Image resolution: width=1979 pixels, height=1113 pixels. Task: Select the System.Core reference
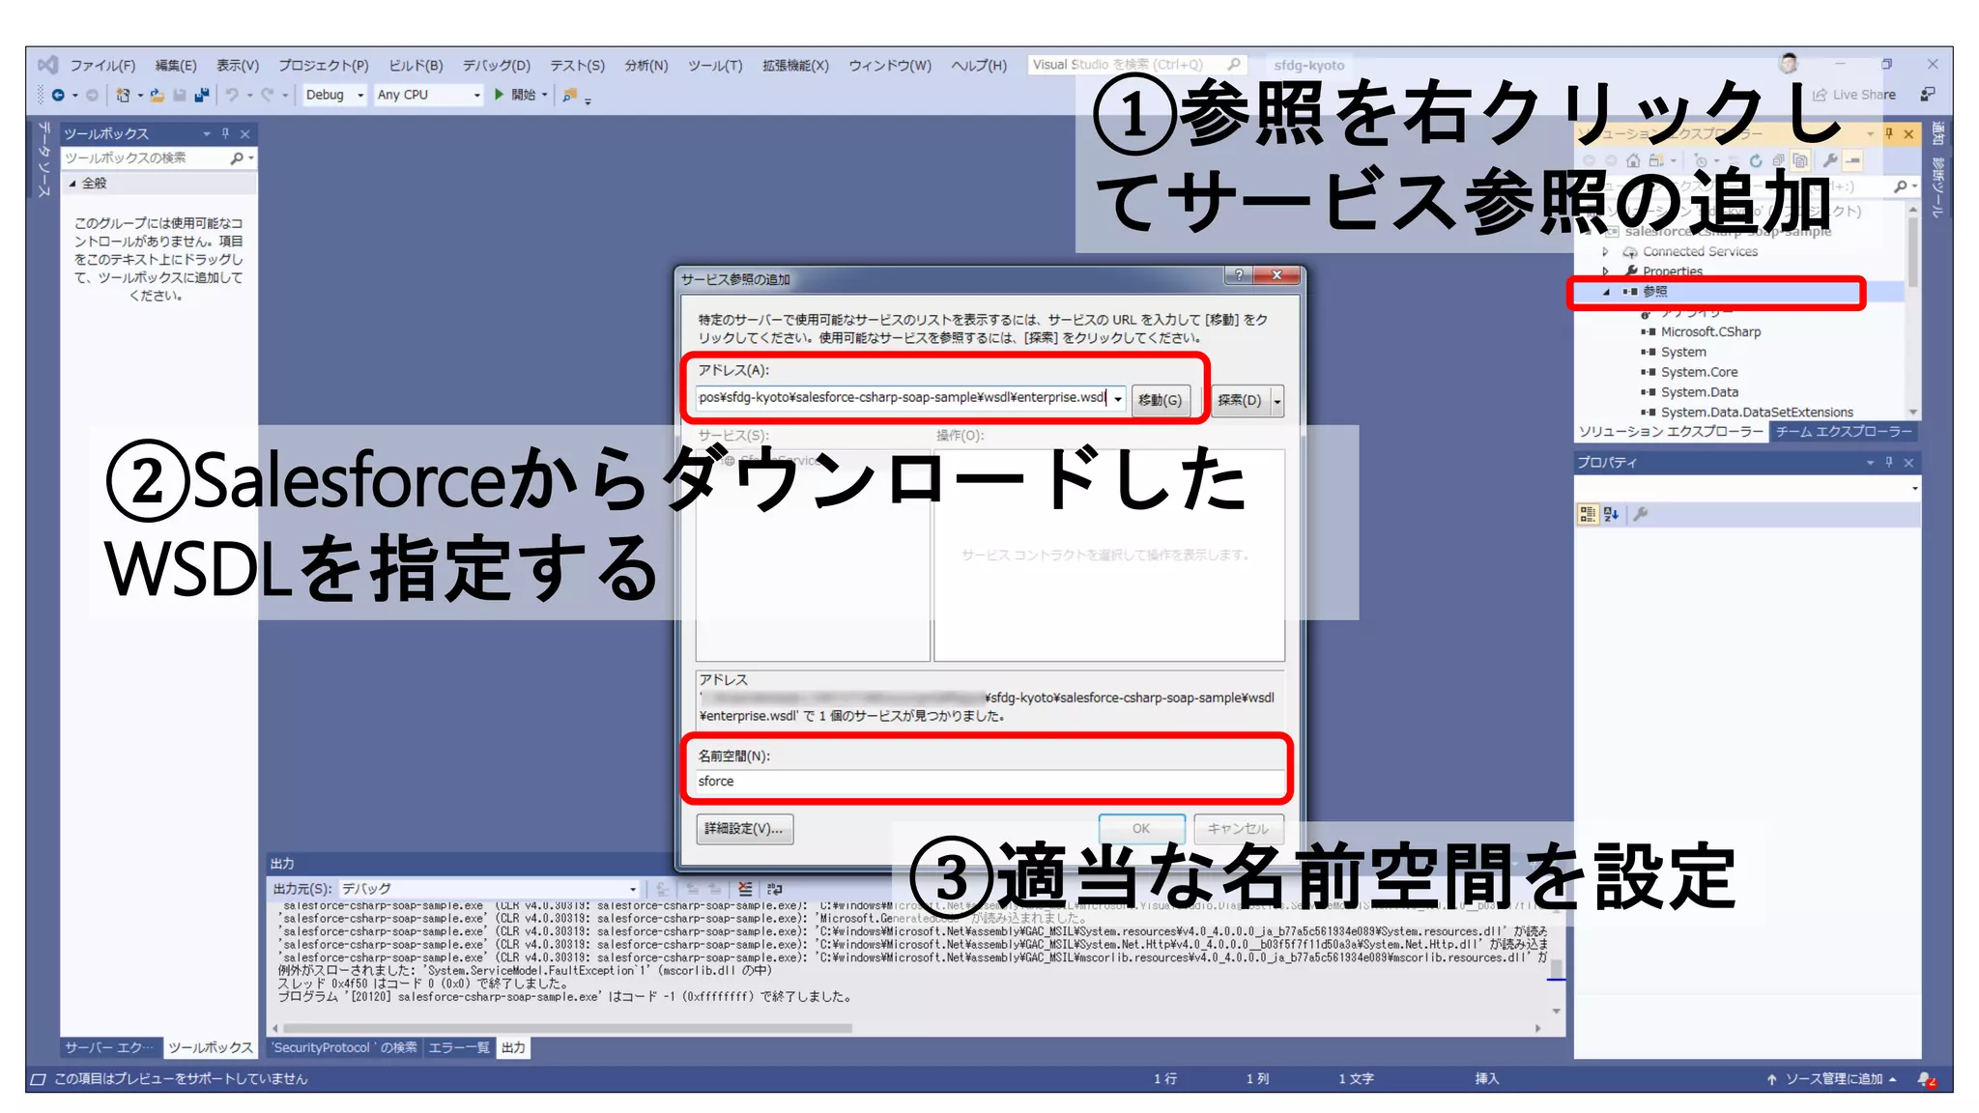1699,372
